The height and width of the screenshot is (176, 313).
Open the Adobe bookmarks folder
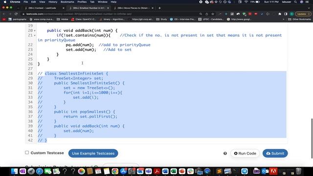[x=63, y=20]
